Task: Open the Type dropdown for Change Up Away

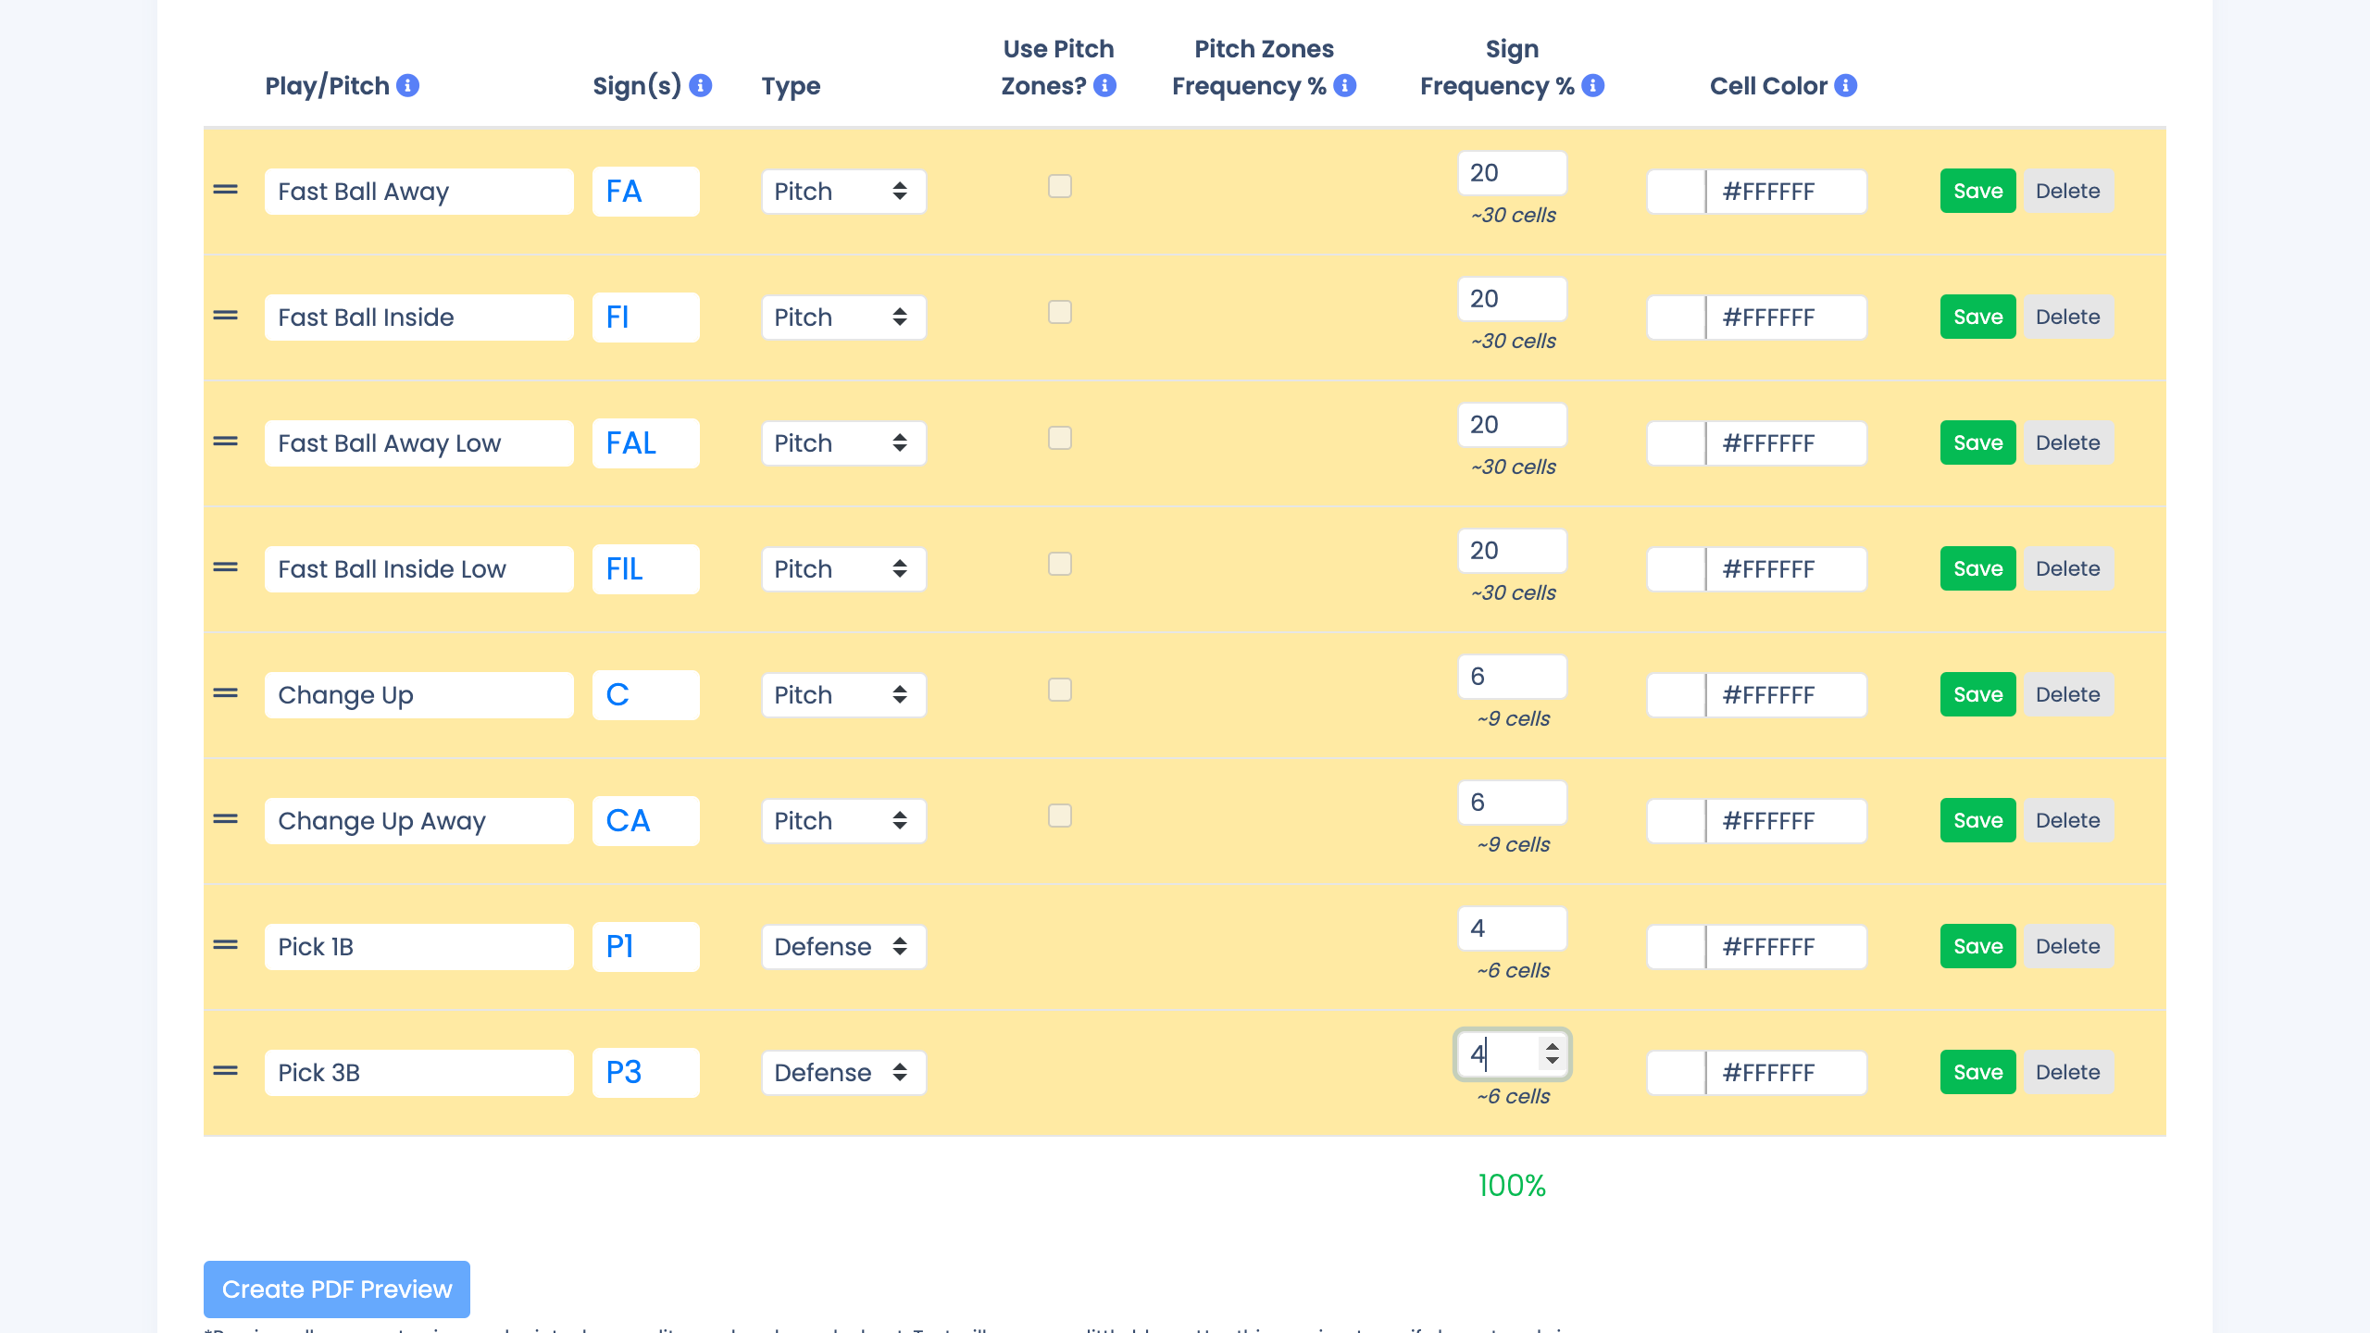Action: coord(842,820)
